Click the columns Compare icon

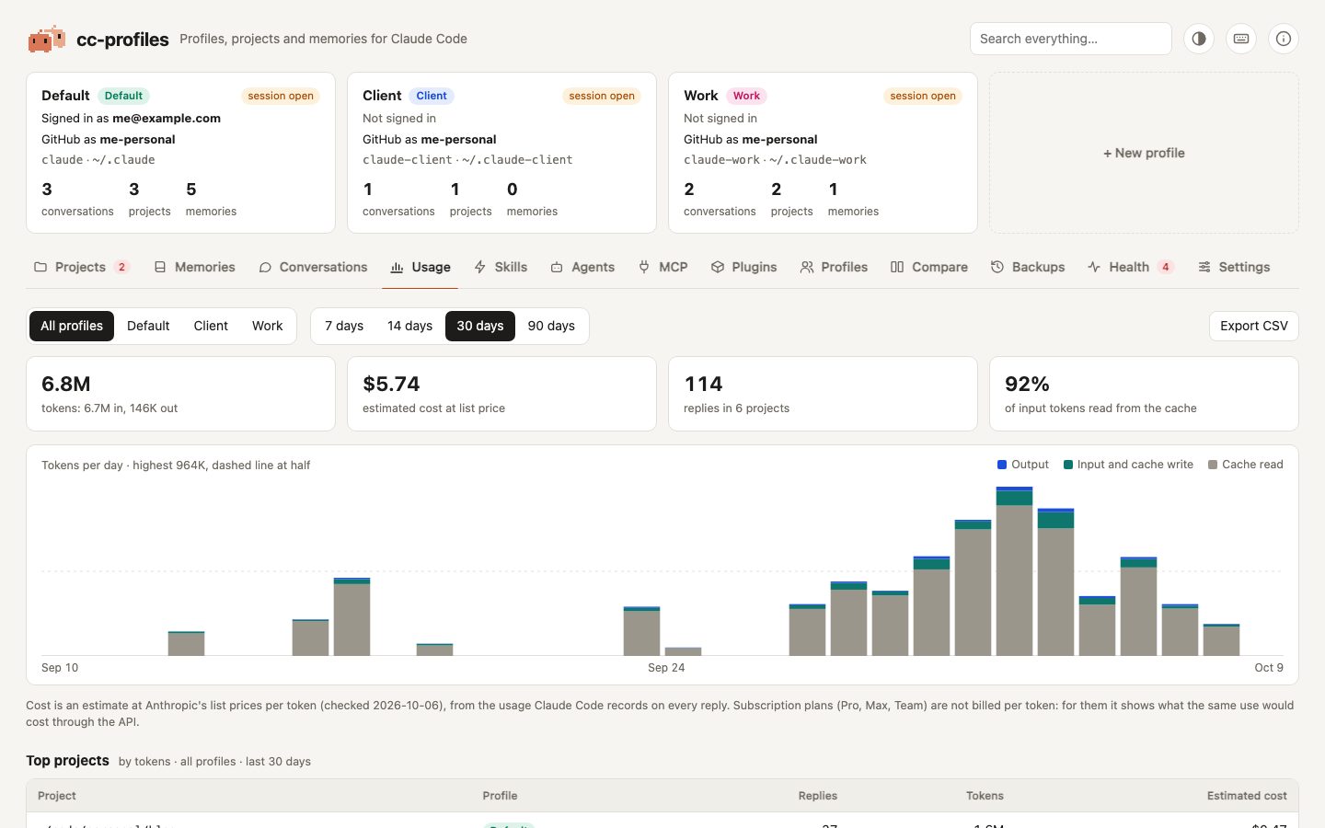[x=897, y=267]
